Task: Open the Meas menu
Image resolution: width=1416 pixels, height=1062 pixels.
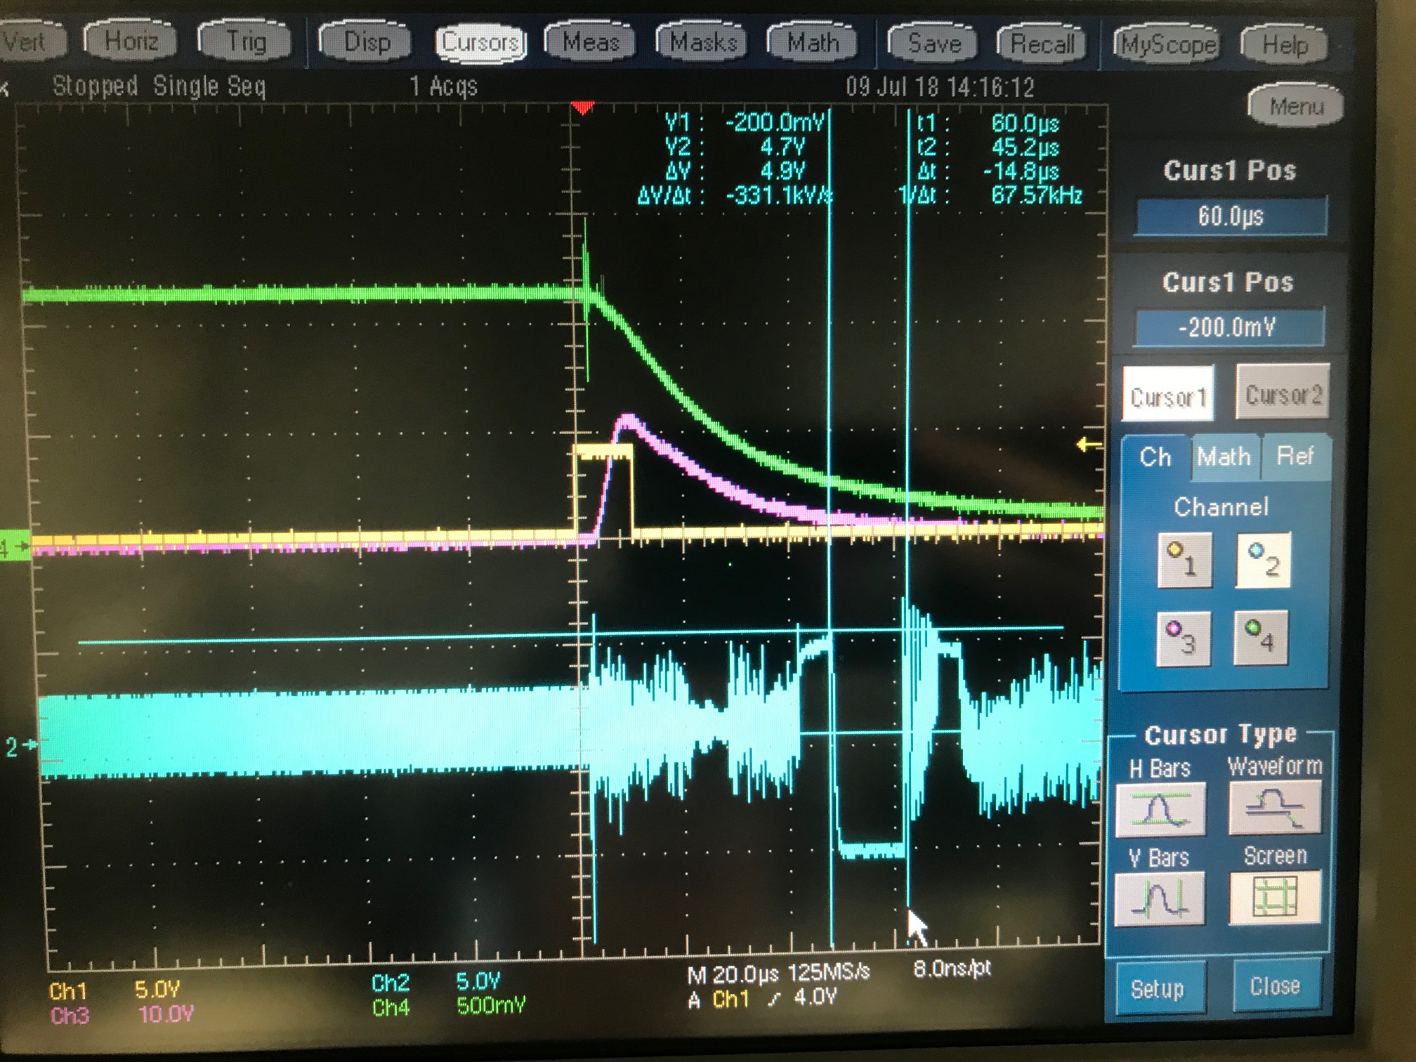Action: click(x=590, y=42)
